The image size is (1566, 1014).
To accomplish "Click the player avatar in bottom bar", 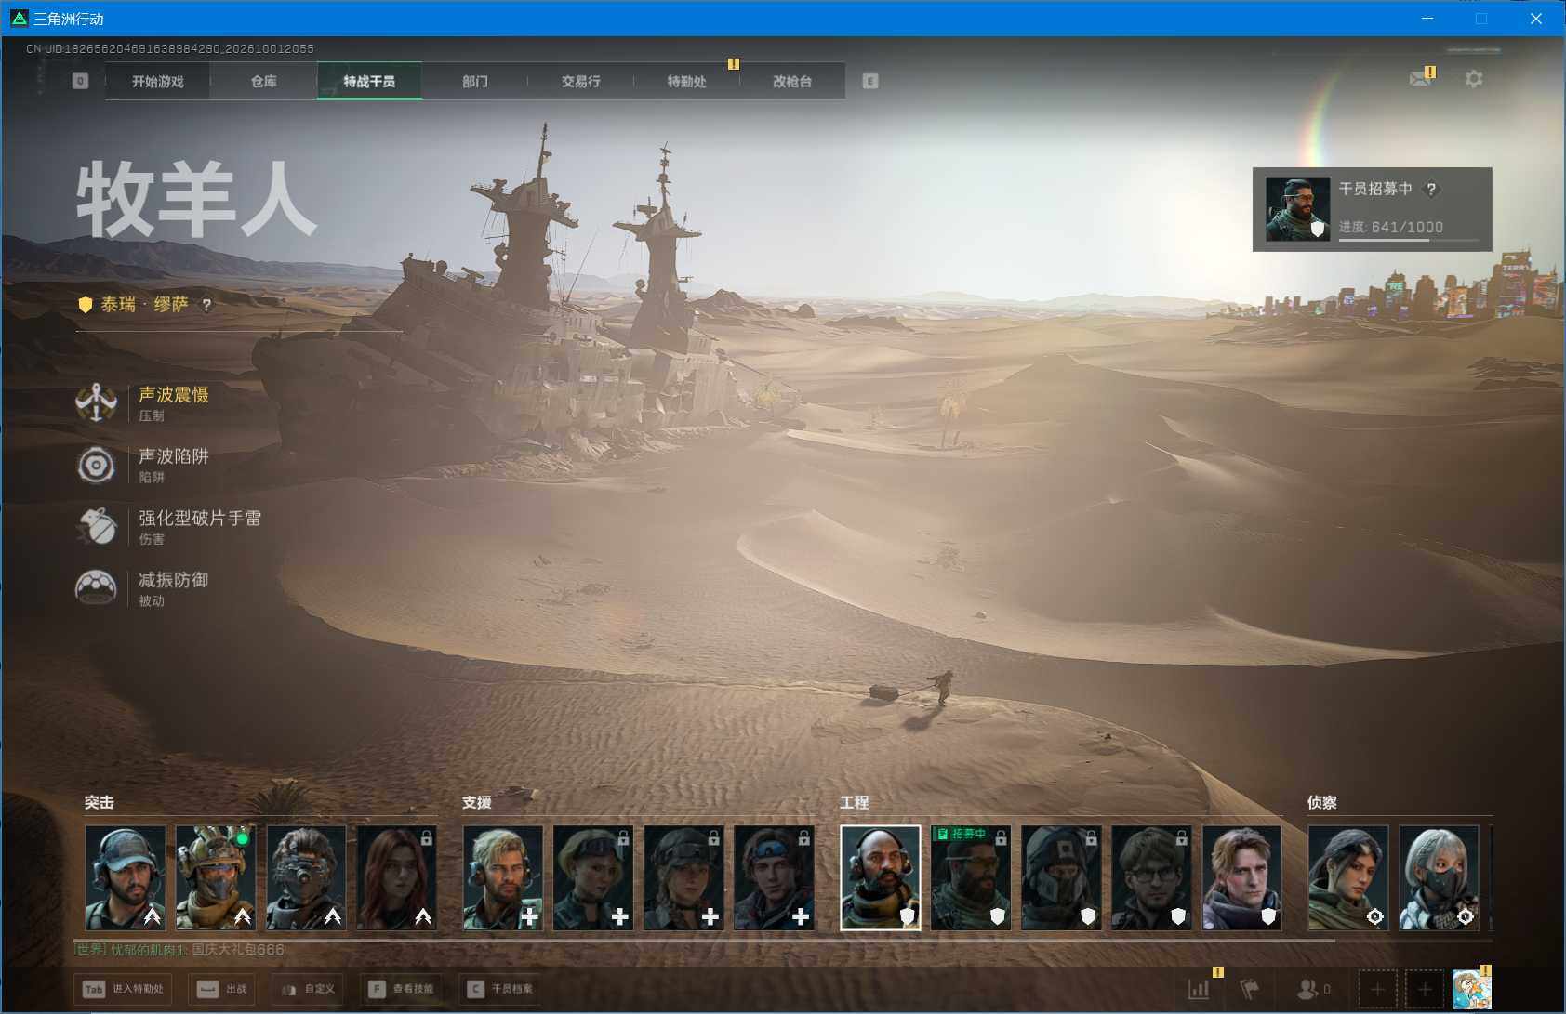I will (x=1471, y=989).
